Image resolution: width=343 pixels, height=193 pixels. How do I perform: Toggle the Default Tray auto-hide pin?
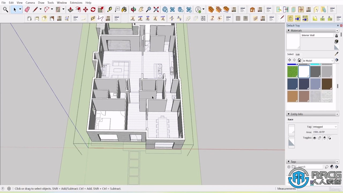(338, 25)
